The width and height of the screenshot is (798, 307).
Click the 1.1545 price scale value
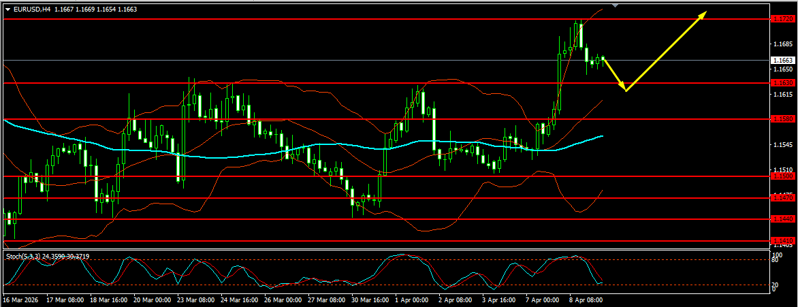pyautogui.click(x=782, y=144)
